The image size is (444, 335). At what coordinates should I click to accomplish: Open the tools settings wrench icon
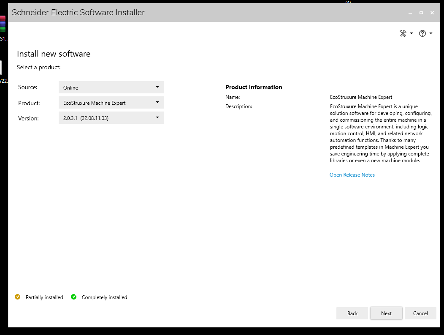pos(403,33)
